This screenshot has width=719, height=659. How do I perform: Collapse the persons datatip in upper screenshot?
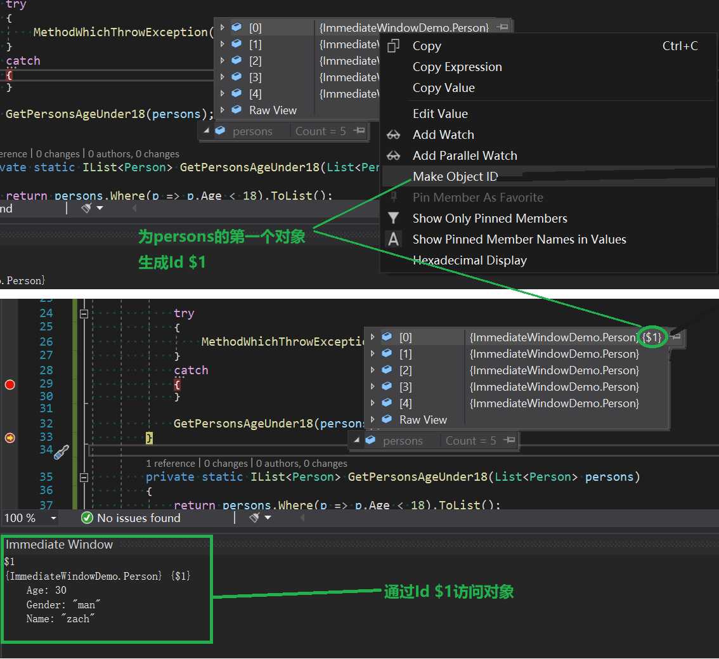point(207,131)
